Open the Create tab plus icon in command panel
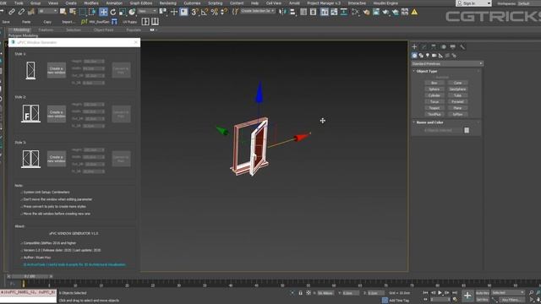The height and width of the screenshot is (304, 541). coord(414,46)
